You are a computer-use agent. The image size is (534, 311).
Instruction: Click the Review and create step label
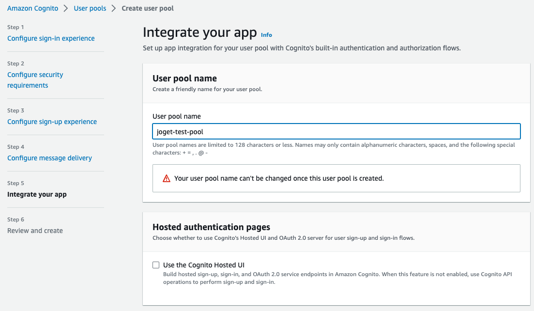point(35,231)
